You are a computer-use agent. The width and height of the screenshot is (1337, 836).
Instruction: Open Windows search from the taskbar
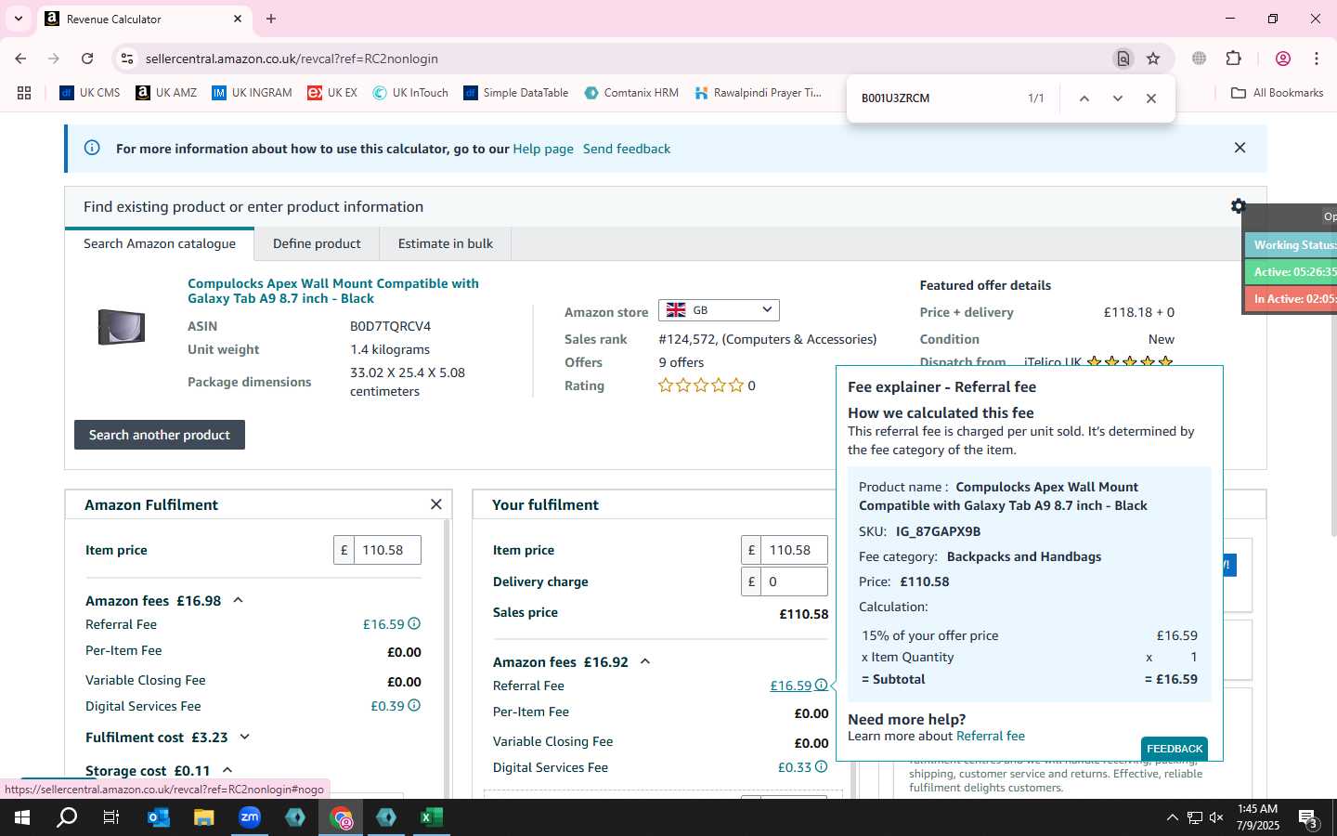pyautogui.click(x=67, y=817)
